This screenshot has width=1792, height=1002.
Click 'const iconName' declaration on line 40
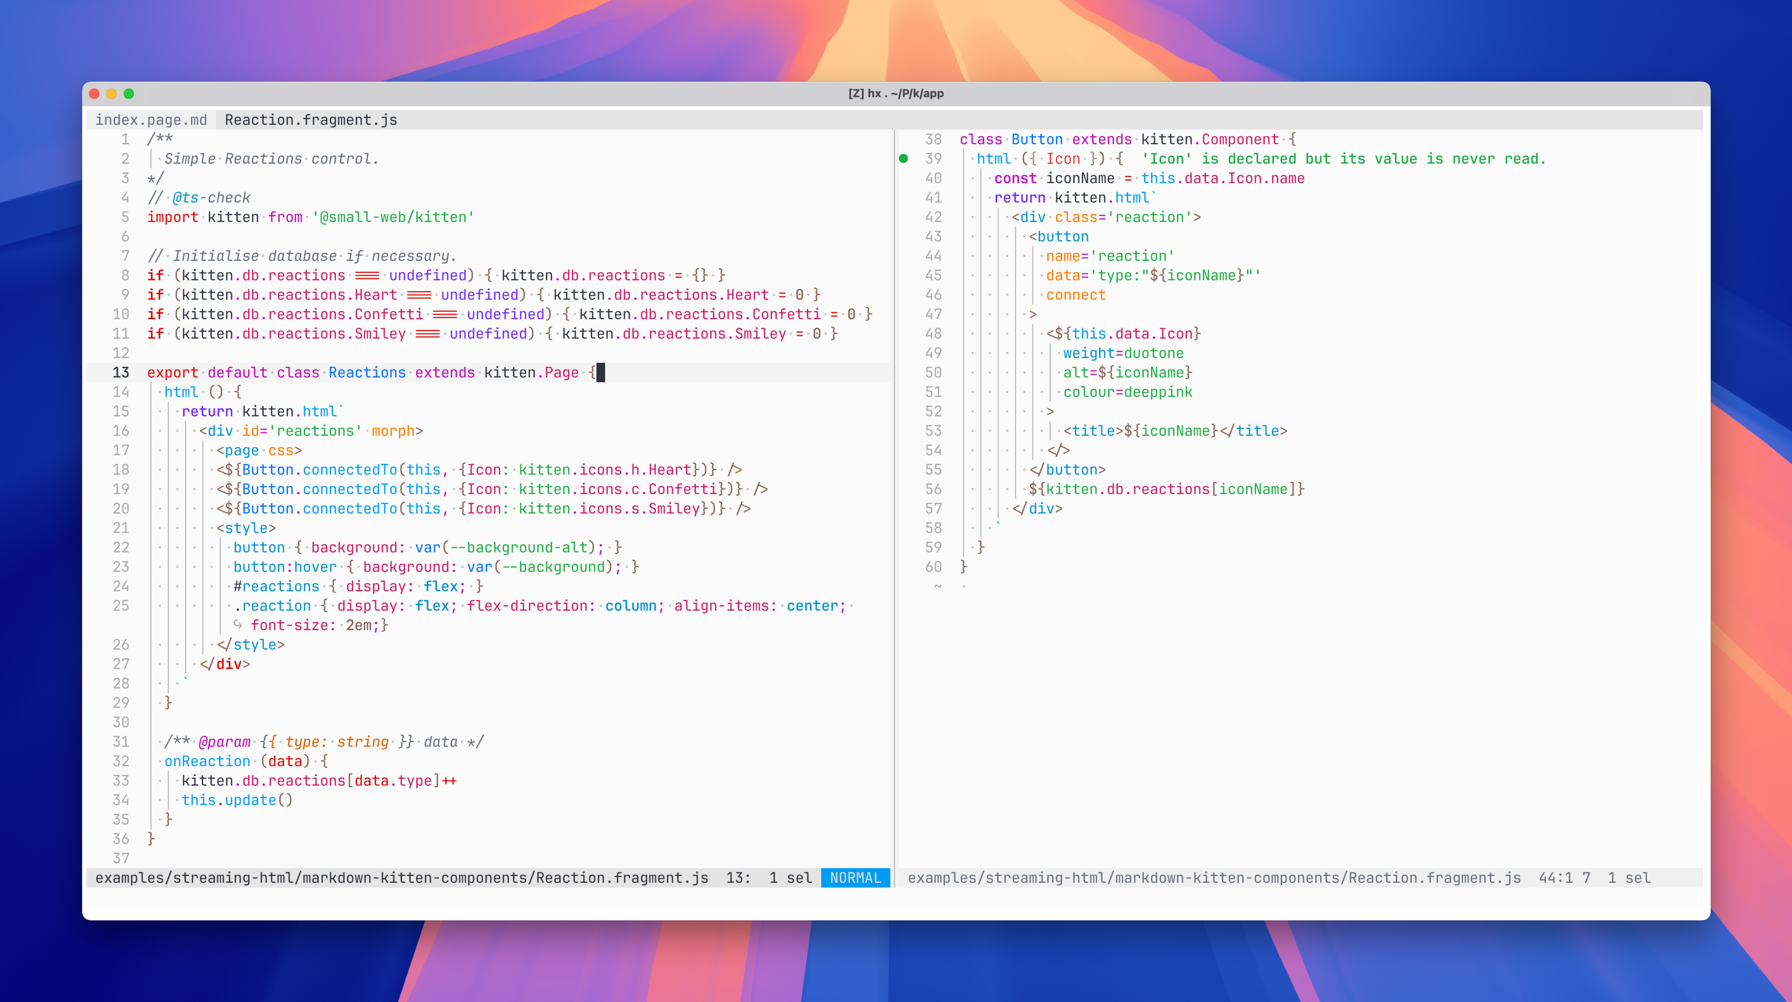[1054, 178]
